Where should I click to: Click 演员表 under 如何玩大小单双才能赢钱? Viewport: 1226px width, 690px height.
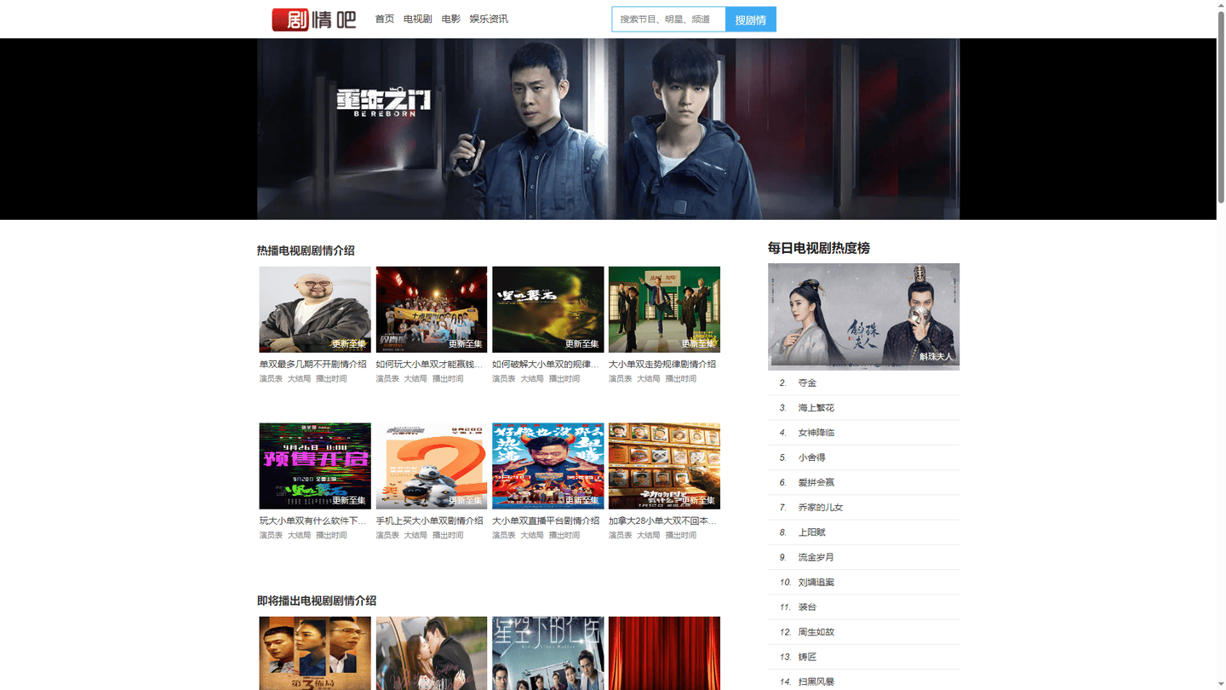387,378
